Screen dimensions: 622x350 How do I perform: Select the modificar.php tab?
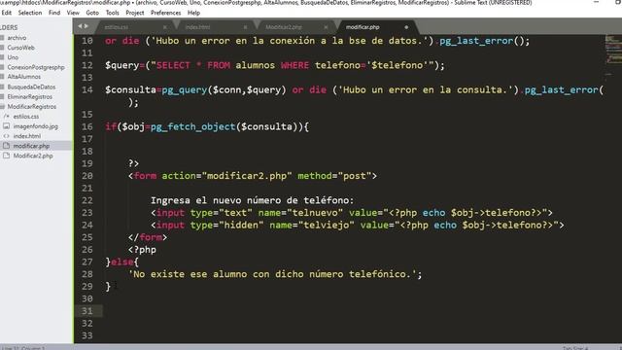pyautogui.click(x=363, y=27)
